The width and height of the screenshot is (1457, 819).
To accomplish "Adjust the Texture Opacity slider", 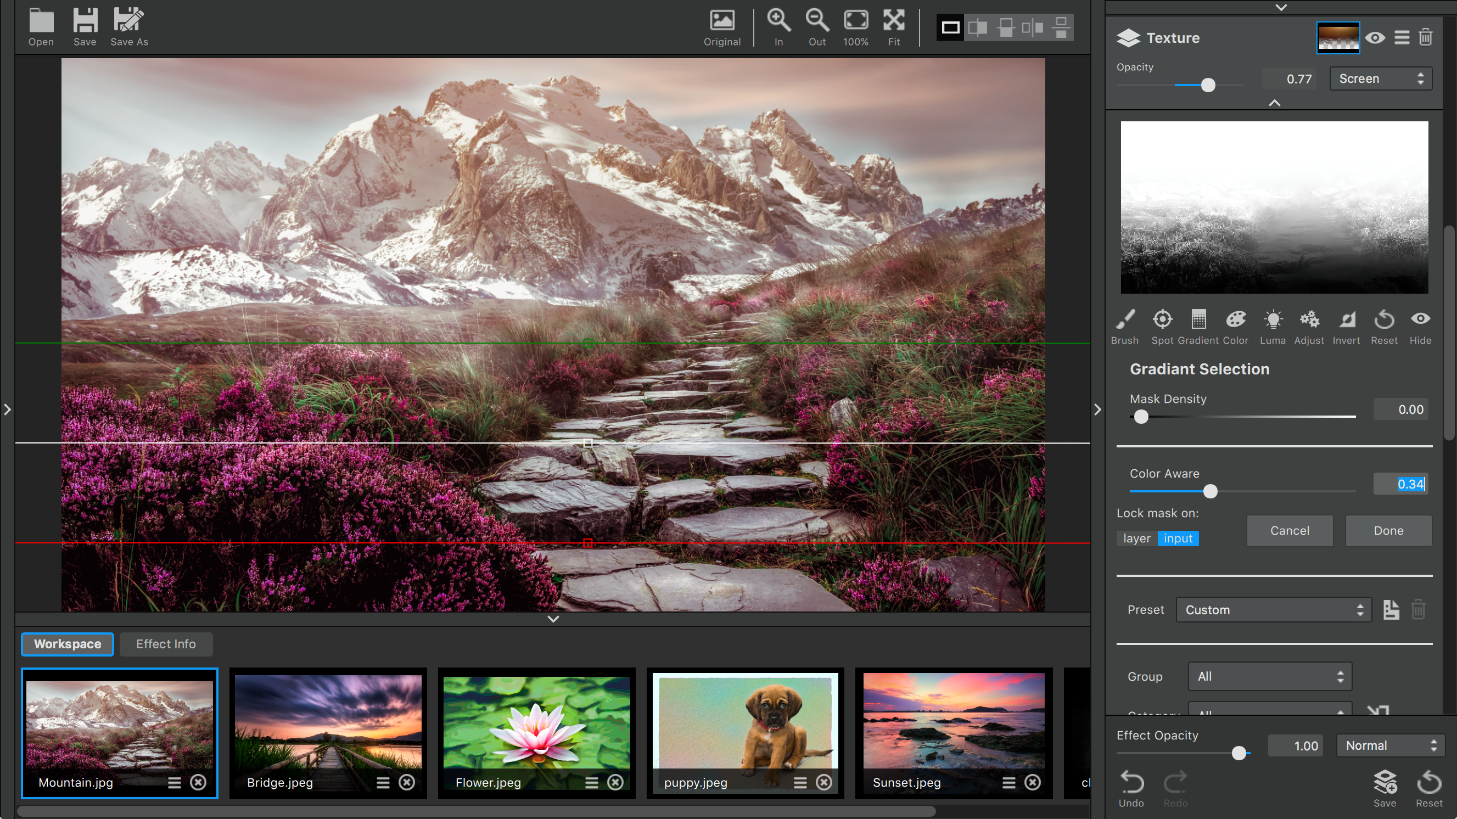I will coord(1208,86).
